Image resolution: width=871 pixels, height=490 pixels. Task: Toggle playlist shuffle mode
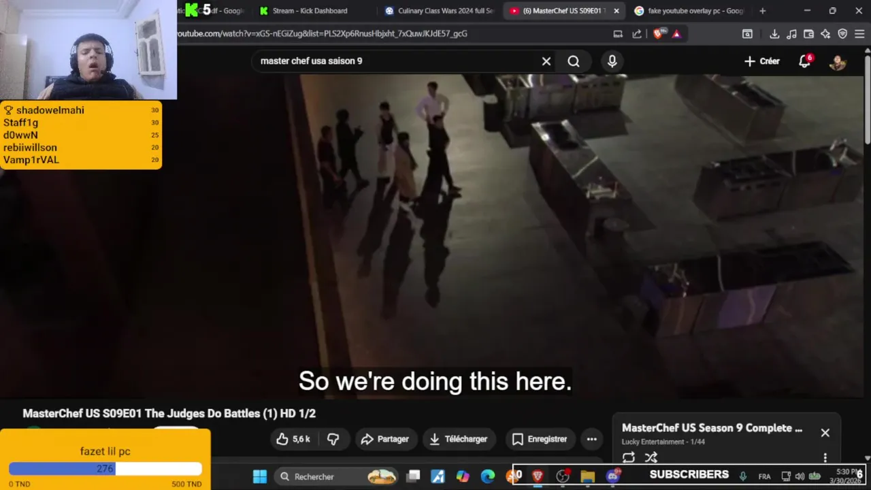point(651,457)
